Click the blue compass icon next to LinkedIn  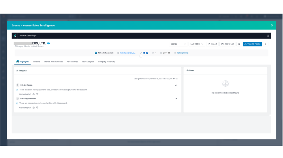pos(147,53)
